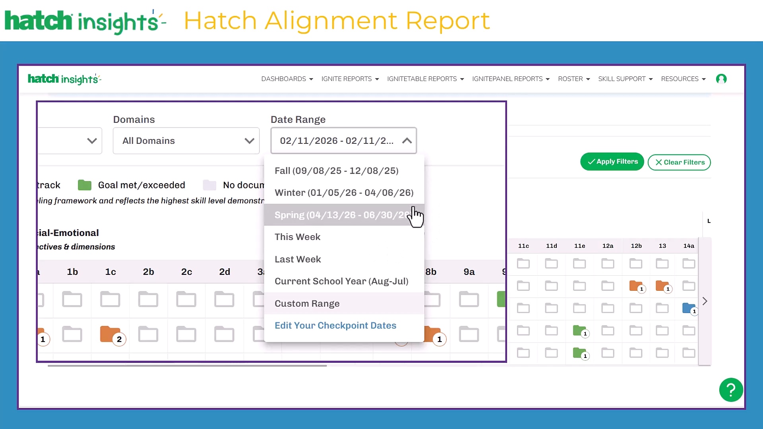Image resolution: width=763 pixels, height=429 pixels.
Task: Open second-row empty folder under 9a
Action: (469, 334)
